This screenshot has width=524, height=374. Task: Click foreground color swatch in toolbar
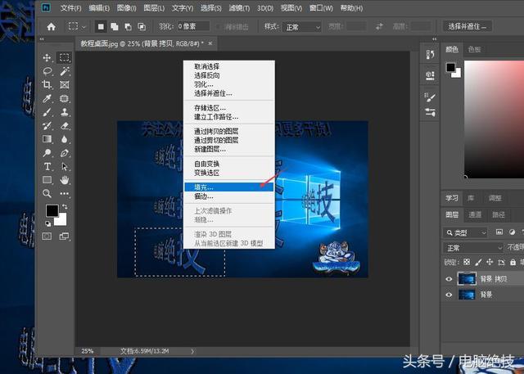click(52, 210)
